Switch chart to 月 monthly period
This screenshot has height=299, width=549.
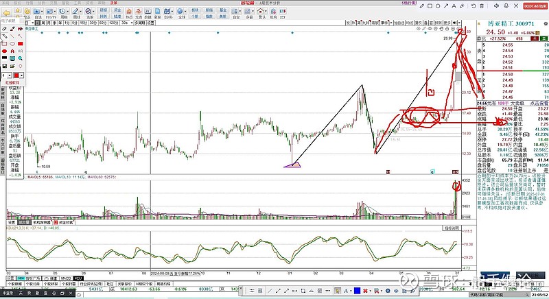[x=49, y=23]
